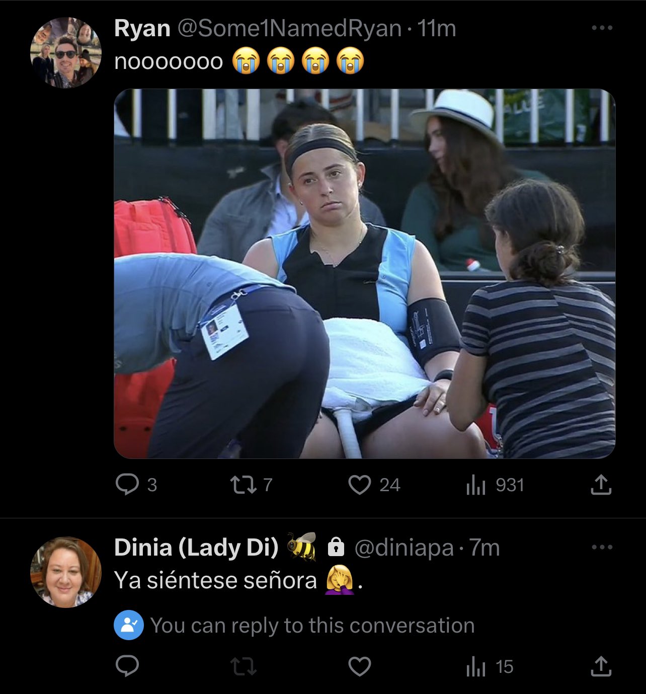Click Ryan's display name
This screenshot has width=646, height=694.
coord(142,29)
